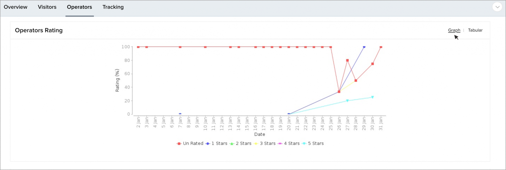This screenshot has width=506, height=170.
Task: Switch to the Graph view
Action: [454, 30]
